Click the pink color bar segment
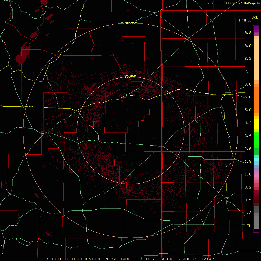 [x=256, y=176]
